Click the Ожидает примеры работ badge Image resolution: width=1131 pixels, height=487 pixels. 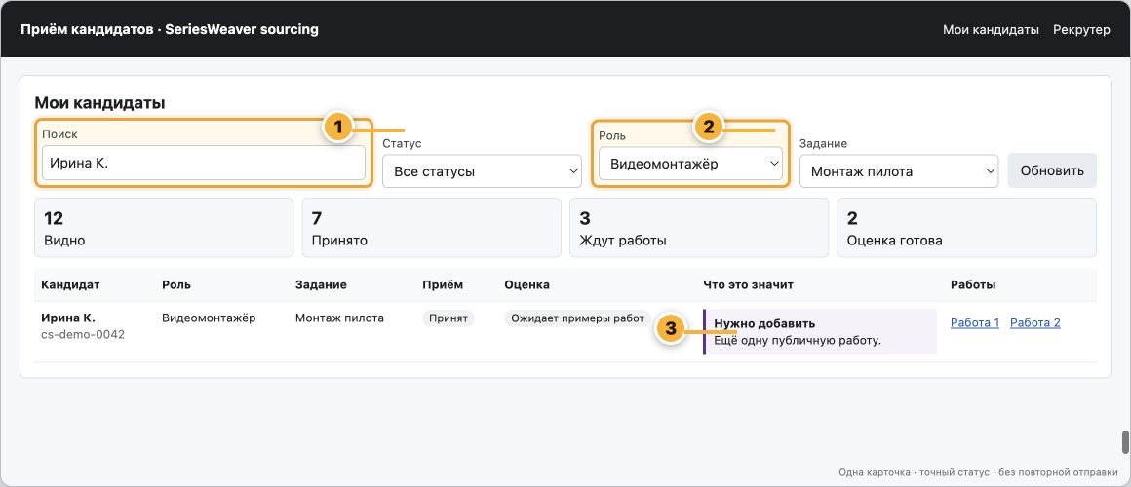tap(577, 318)
